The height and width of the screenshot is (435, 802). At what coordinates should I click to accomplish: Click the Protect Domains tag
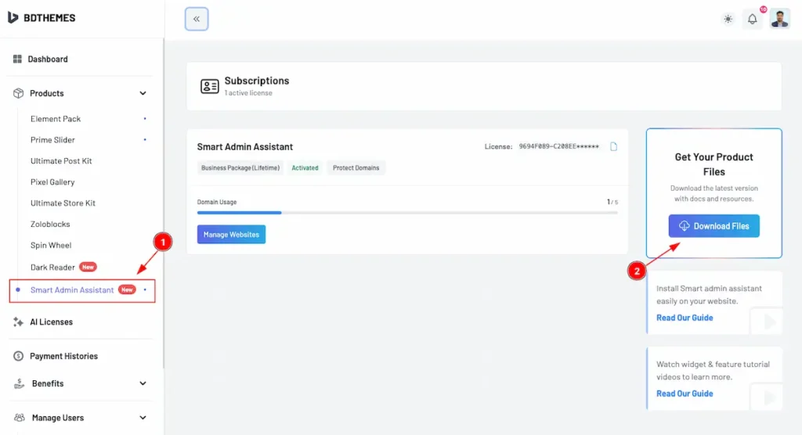356,167
